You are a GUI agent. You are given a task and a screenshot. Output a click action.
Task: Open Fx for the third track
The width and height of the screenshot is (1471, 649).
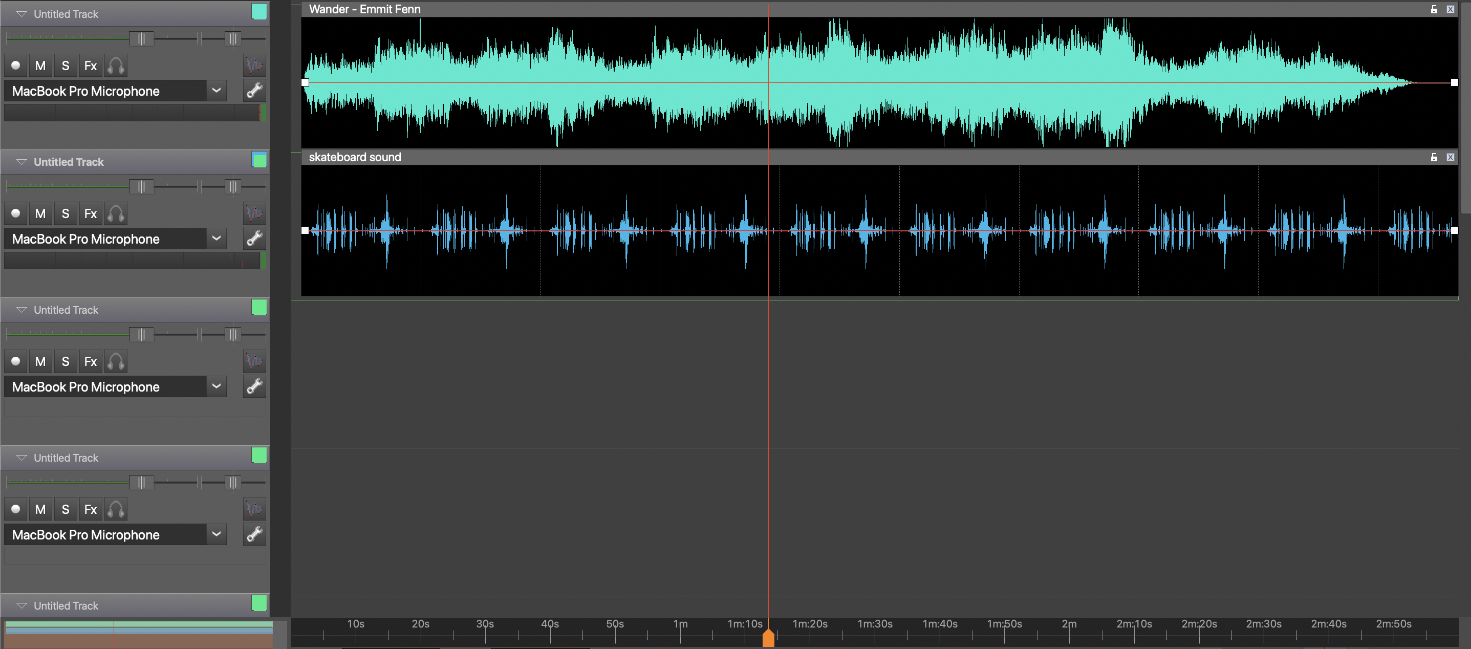(x=91, y=361)
